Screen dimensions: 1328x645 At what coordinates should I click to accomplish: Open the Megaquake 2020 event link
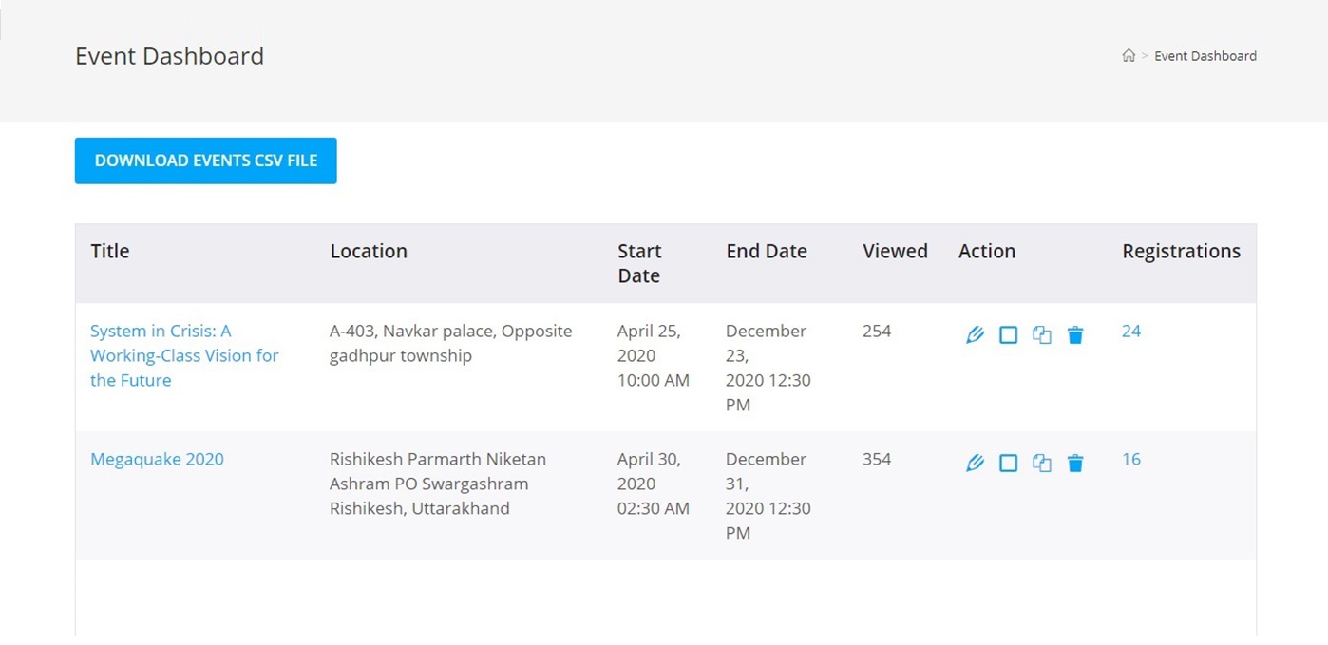pyautogui.click(x=157, y=459)
